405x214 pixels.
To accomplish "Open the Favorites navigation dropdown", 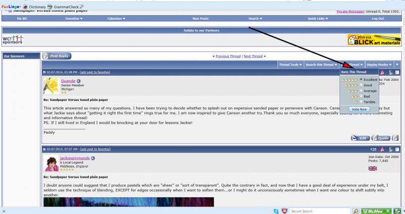I will [74, 19].
